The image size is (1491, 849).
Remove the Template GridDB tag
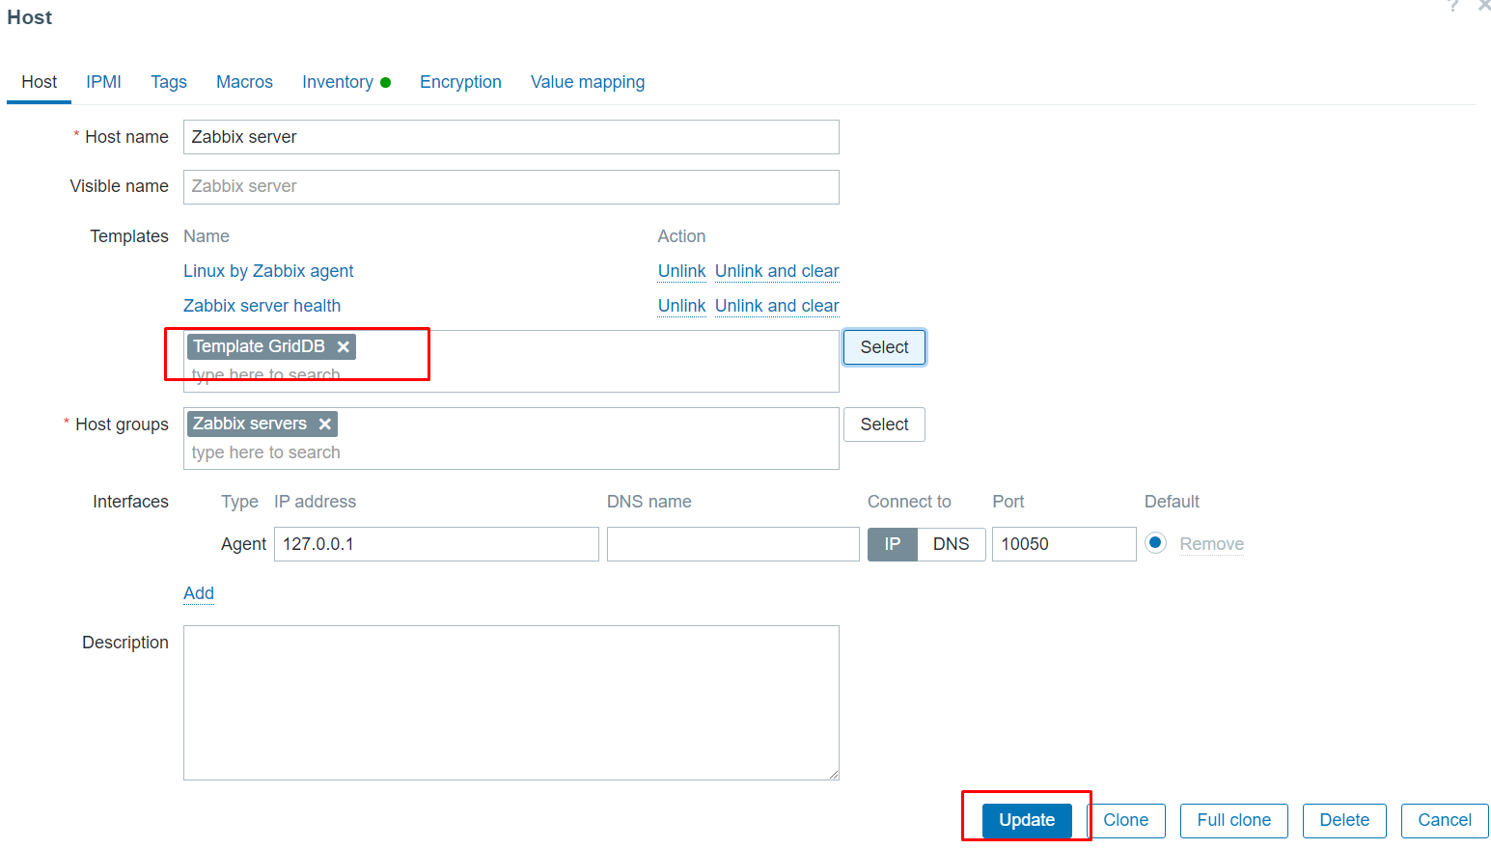(x=343, y=347)
